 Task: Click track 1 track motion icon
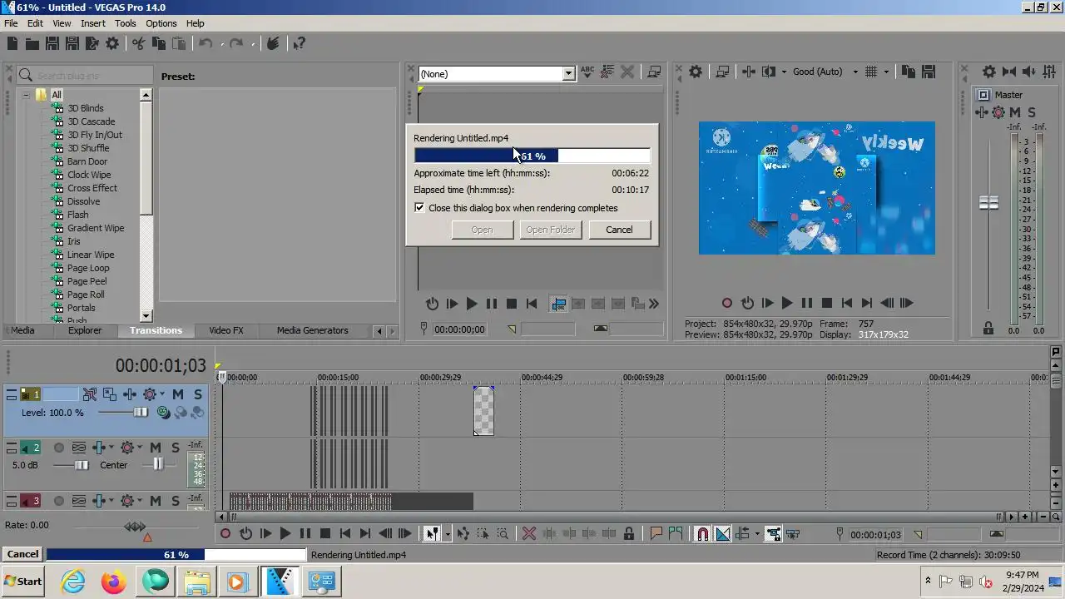coord(110,394)
